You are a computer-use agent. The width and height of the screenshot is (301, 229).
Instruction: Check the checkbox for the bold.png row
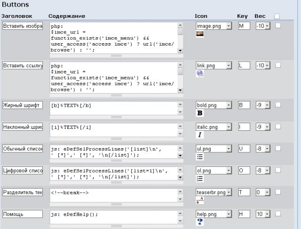click(278, 105)
